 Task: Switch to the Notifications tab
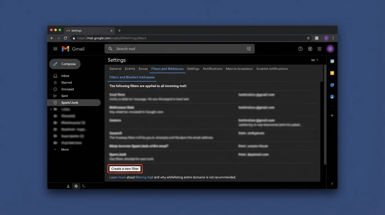click(x=212, y=69)
